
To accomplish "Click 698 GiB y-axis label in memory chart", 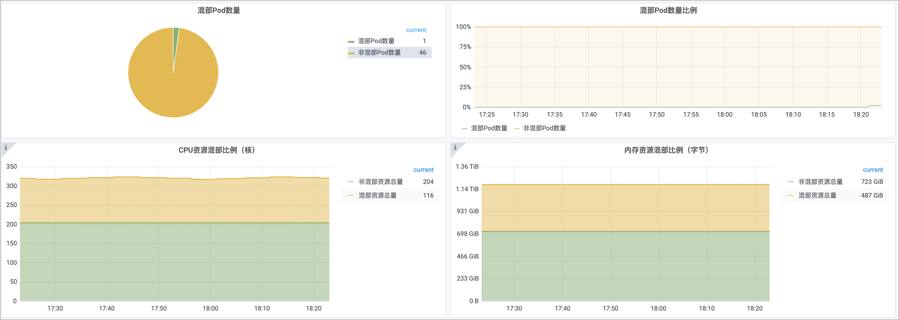I will (x=468, y=234).
